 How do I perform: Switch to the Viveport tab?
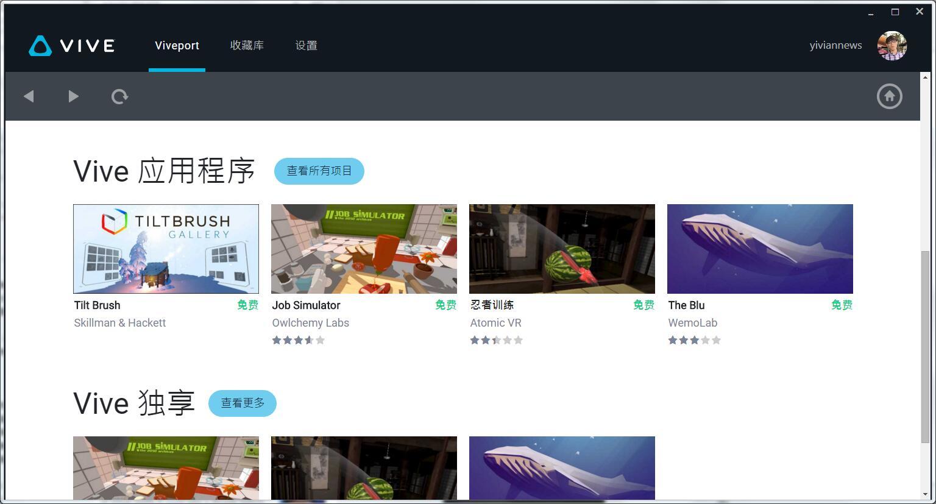pyautogui.click(x=177, y=46)
